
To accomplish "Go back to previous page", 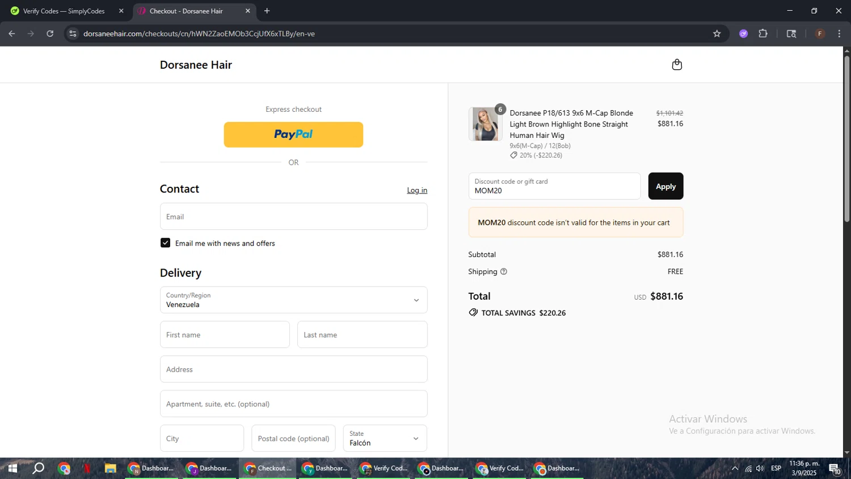I will tap(12, 33).
